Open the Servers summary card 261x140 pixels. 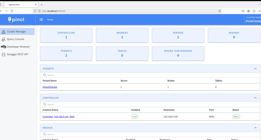tap(178, 35)
